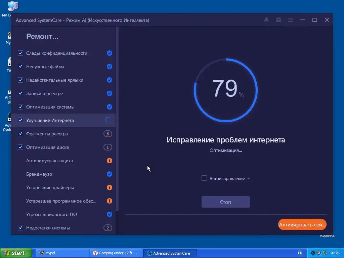Click blue checkmark next to Оптимизация системы
Screen dimensions: 344x258
point(110,107)
